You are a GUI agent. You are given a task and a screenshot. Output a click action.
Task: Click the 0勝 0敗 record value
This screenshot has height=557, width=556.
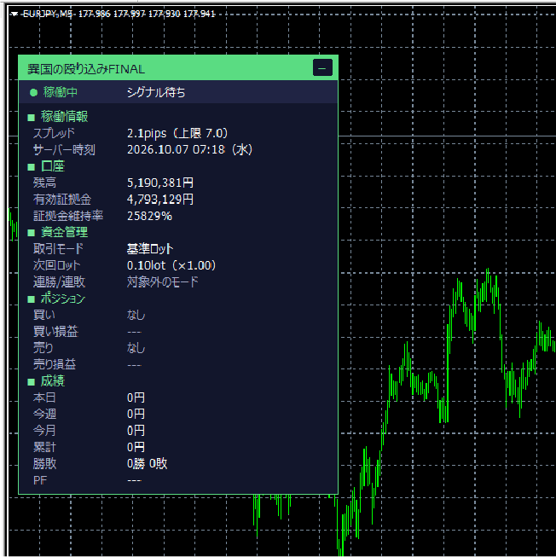click(x=148, y=463)
